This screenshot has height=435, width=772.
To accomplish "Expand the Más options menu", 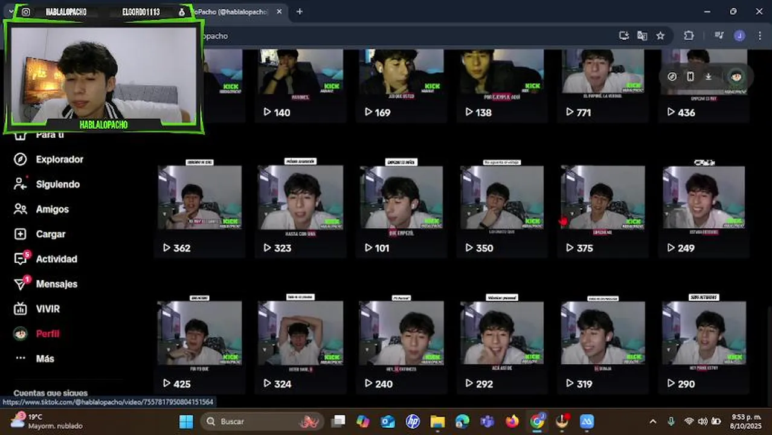I will (x=34, y=358).
